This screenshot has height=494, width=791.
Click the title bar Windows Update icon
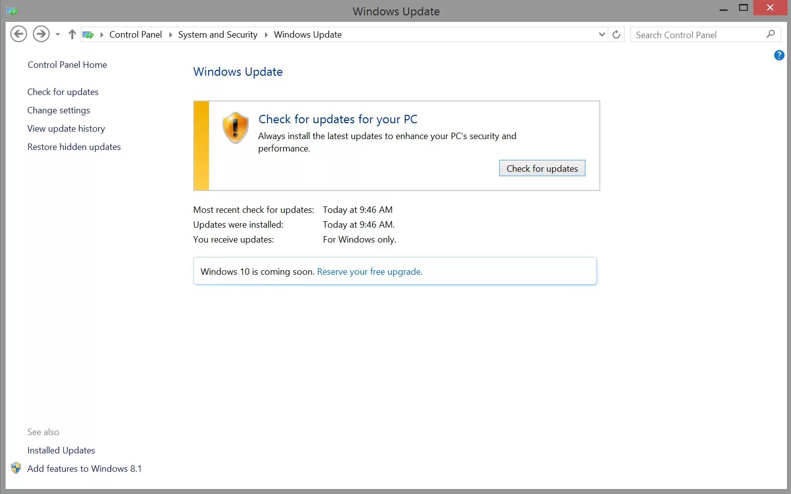point(12,11)
